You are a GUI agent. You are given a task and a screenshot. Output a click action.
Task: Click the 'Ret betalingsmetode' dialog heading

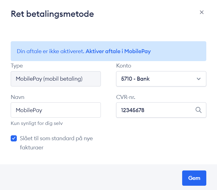pos(52,14)
